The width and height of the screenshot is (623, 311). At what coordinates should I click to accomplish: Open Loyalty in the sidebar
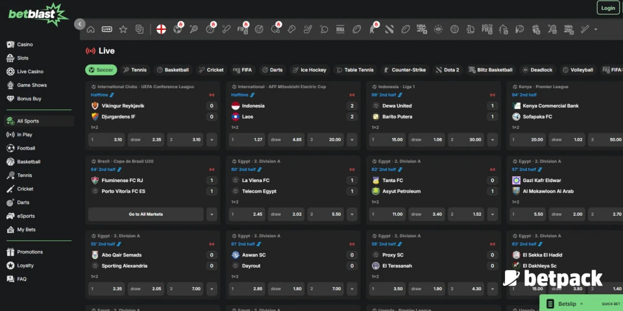coord(25,266)
